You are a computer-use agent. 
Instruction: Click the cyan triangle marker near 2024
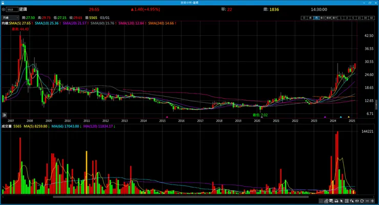click(341, 117)
